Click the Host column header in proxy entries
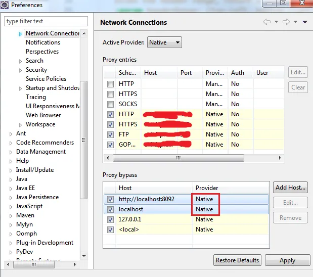Screen dimensions: 313x277 pos(159,73)
